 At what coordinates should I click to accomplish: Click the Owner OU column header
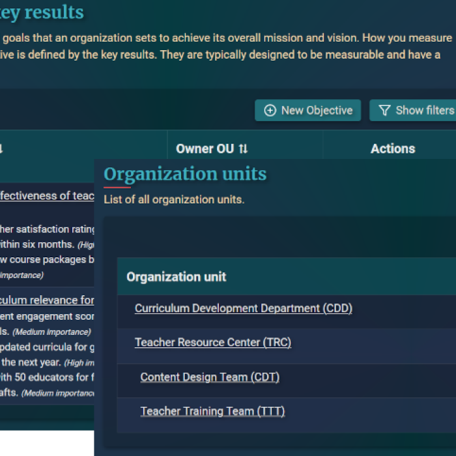[x=245, y=145]
